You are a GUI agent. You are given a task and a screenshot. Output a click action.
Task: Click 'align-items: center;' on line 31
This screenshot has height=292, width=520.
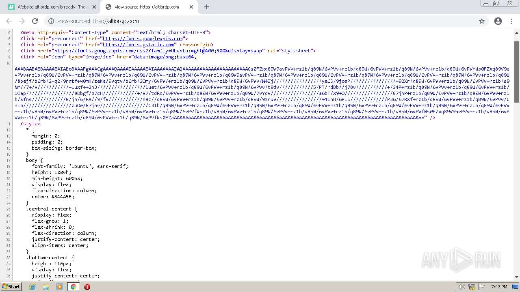[x=60, y=245]
